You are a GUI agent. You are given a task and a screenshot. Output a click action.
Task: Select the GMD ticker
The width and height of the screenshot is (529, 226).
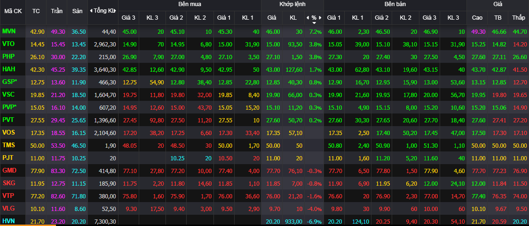pos(9,171)
